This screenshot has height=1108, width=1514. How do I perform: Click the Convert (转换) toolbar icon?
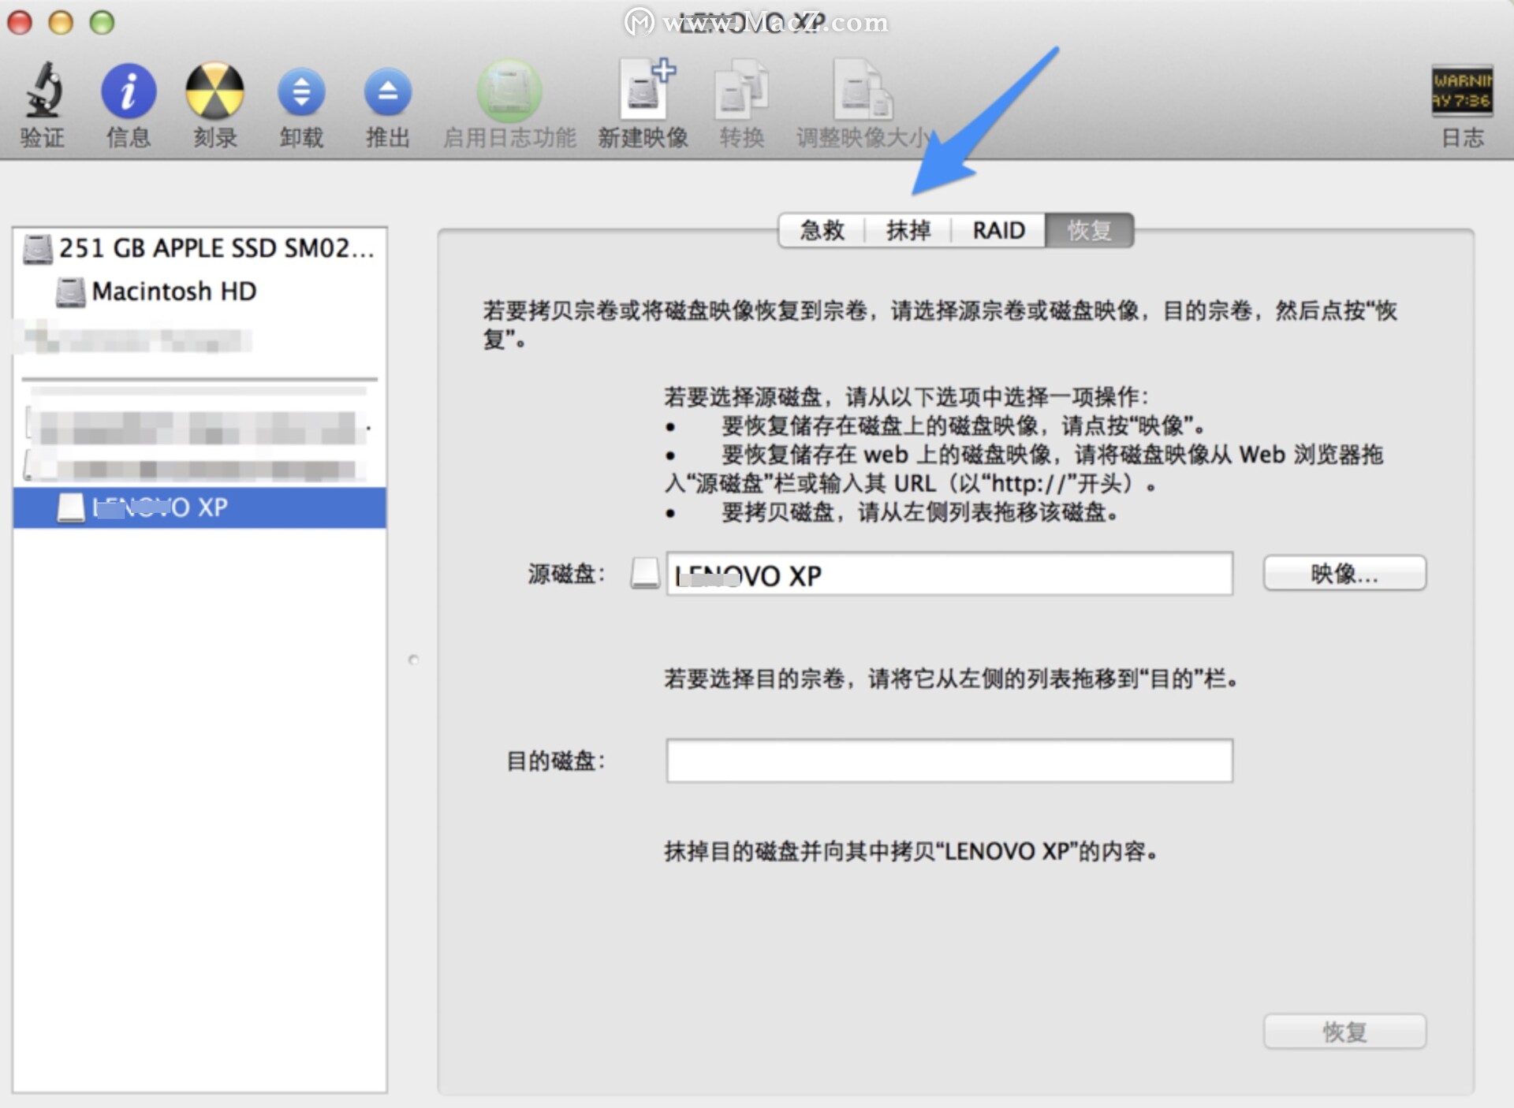(741, 89)
